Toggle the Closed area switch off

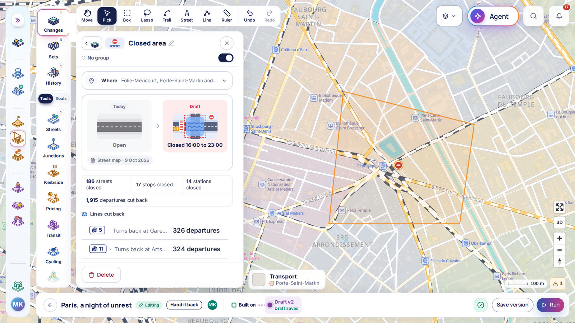pos(226,58)
